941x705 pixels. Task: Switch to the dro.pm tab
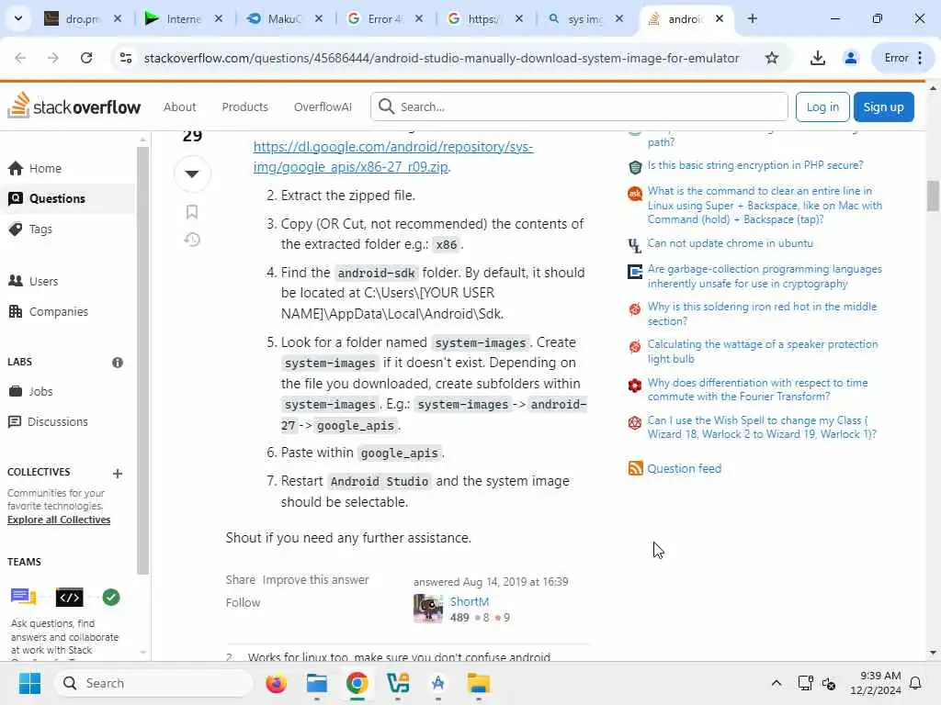pyautogui.click(x=84, y=18)
